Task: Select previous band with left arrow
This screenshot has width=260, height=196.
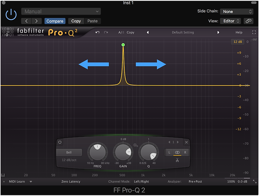Action: click(x=169, y=142)
